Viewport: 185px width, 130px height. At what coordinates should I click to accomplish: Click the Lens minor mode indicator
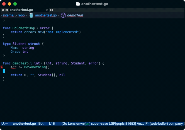(x=72, y=124)
